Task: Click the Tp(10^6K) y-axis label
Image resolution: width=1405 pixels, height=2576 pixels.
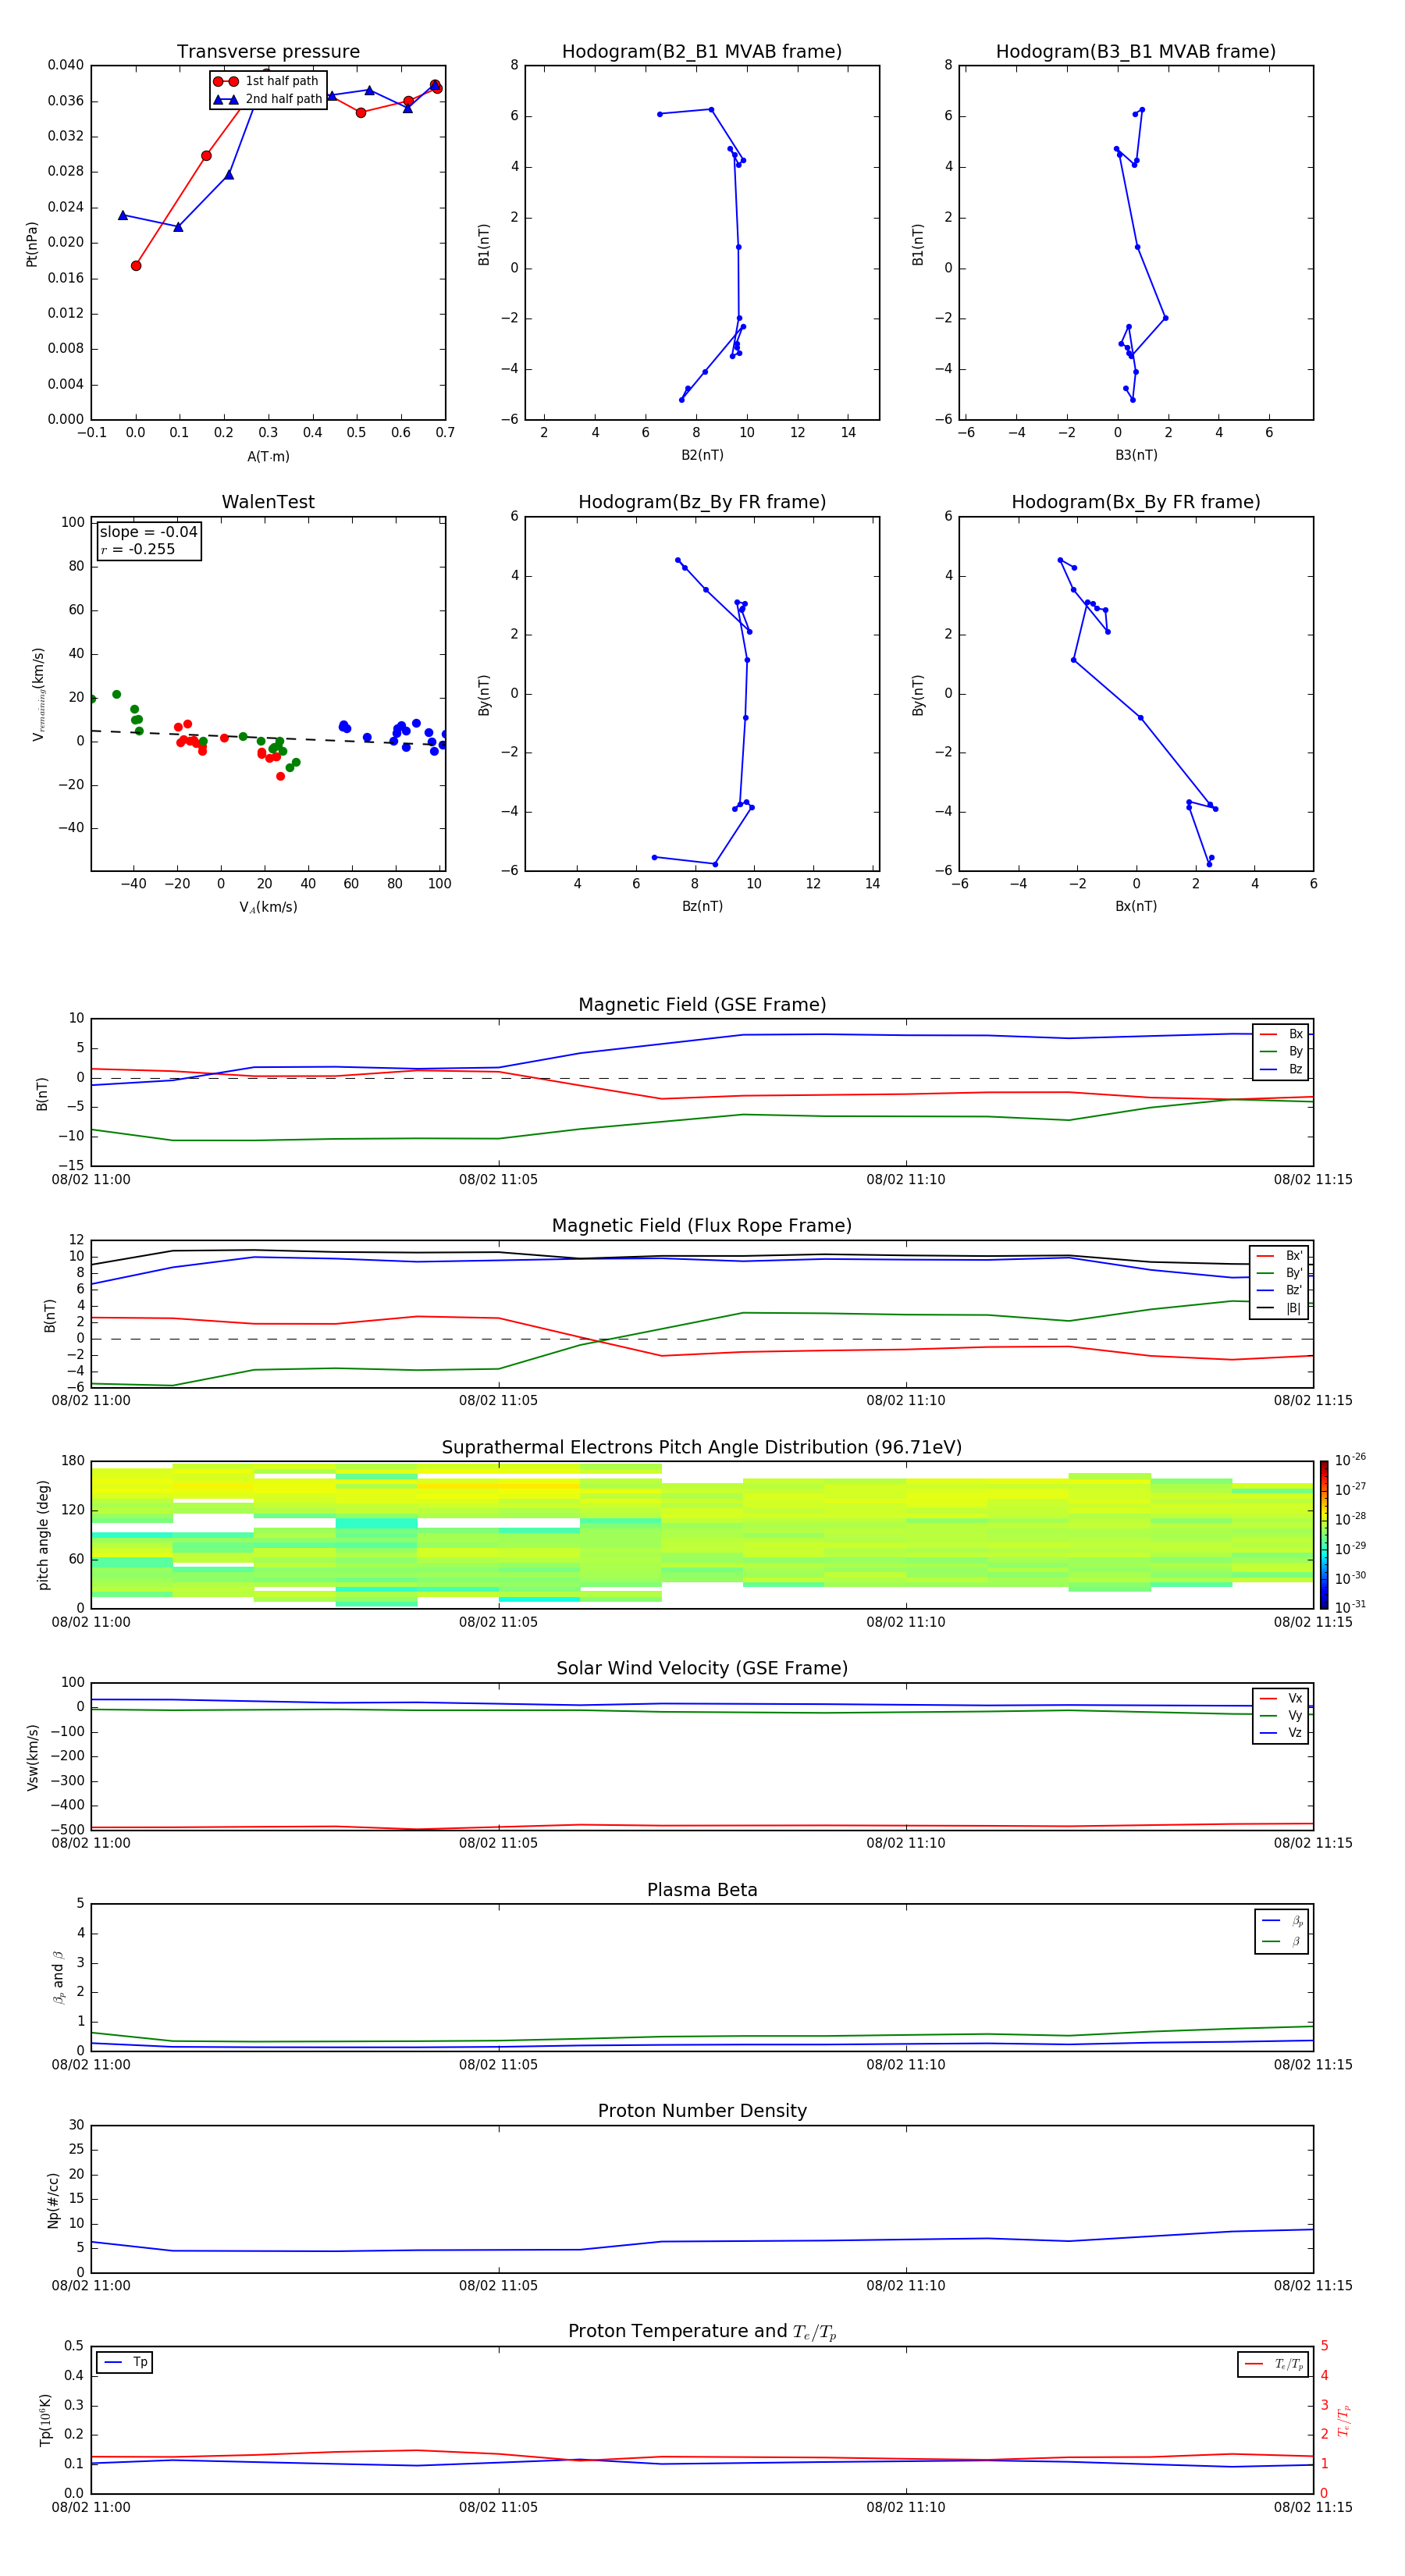Action: [x=45, y=2420]
